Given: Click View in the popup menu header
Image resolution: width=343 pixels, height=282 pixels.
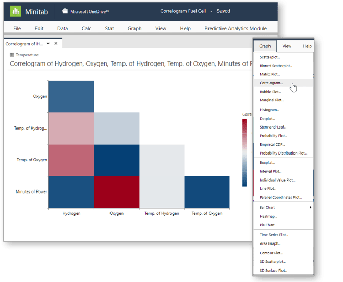Looking at the screenshot, I should (287, 46).
